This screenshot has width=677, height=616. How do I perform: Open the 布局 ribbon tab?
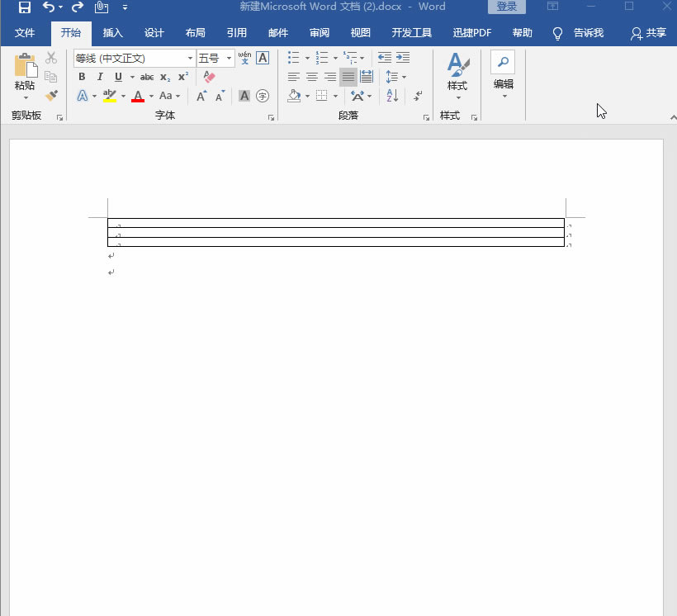click(x=195, y=33)
